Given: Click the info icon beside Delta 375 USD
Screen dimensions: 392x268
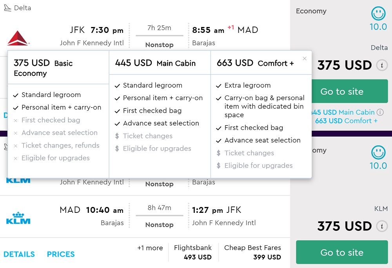Looking at the screenshot, I should click(x=382, y=65).
